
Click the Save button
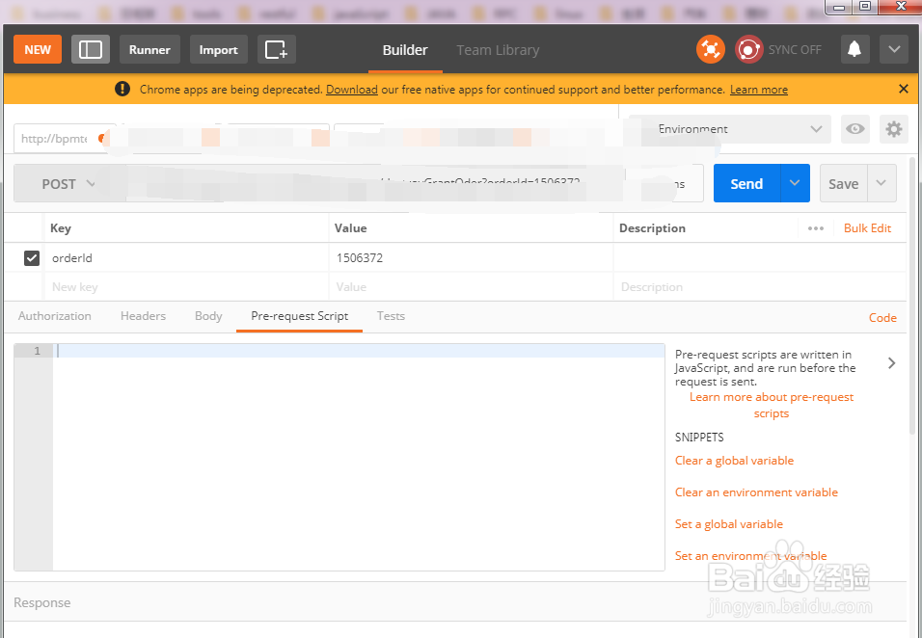tap(844, 184)
